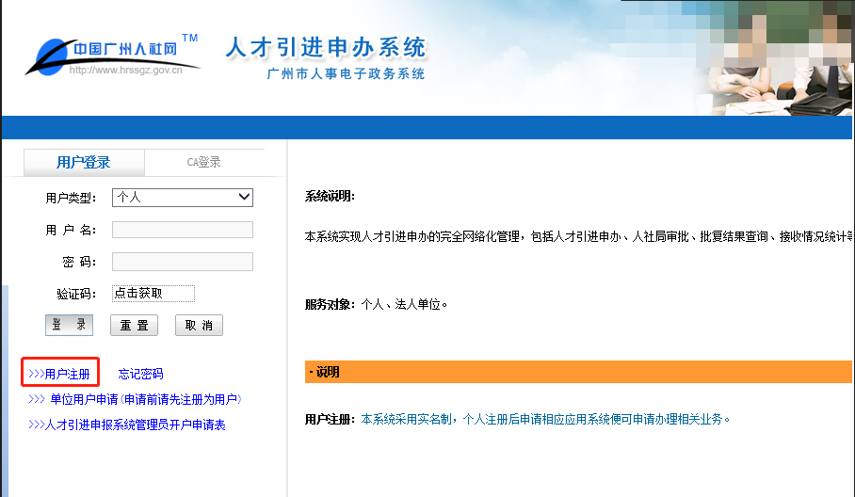Click the 重置 button
Viewport: 855px width, 497px height.
click(134, 326)
